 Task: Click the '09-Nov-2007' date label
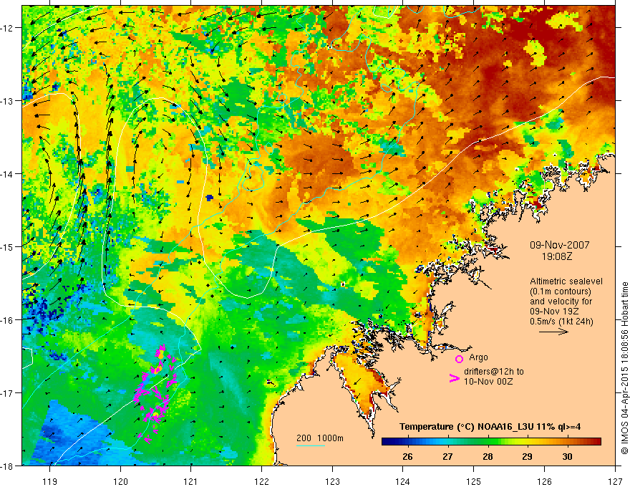[560, 245]
